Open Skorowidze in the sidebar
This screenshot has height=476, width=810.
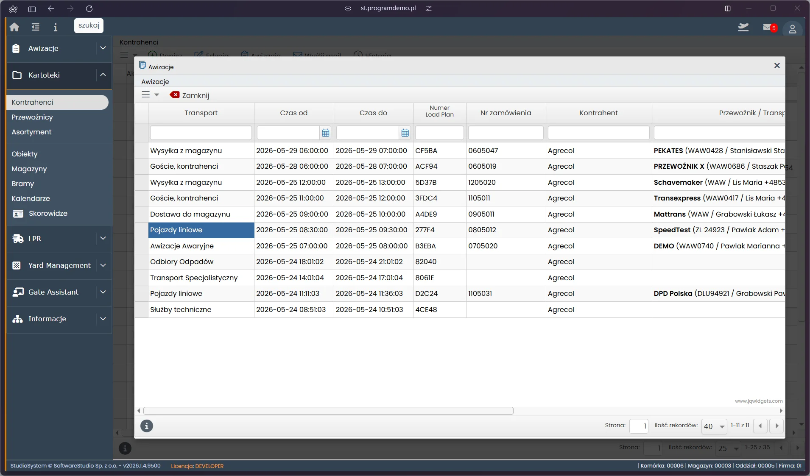coord(48,213)
